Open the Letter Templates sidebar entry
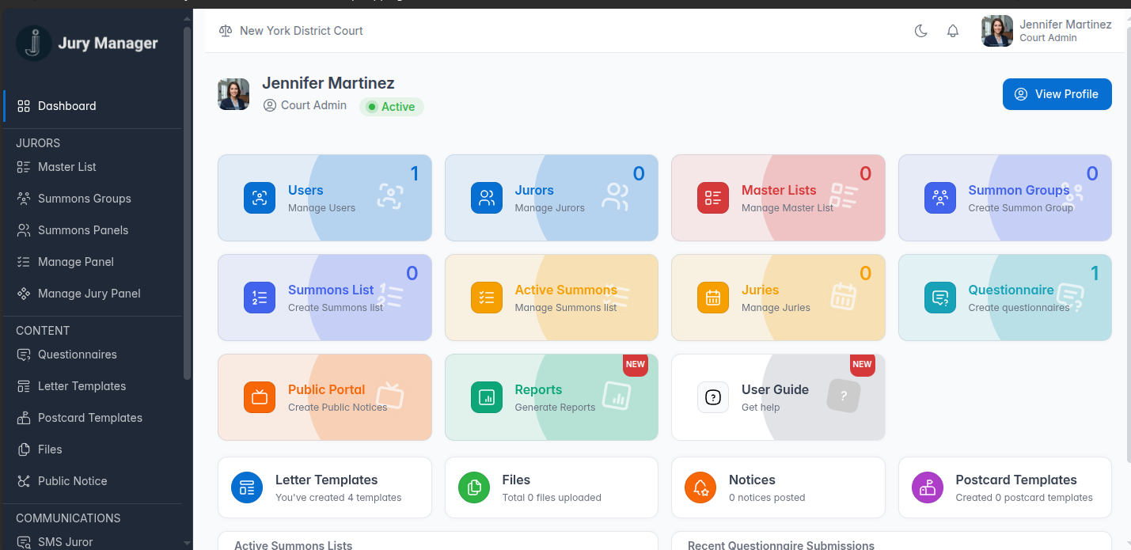Image resolution: width=1131 pixels, height=550 pixels. tap(82, 385)
